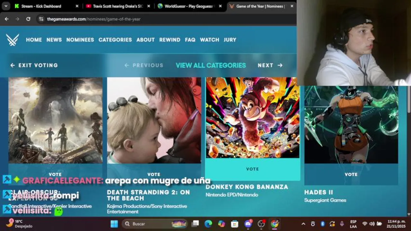Viewport: 411px width, 231px height.
Task: Open the clock showing 11:44 p. m.
Action: coord(397,224)
